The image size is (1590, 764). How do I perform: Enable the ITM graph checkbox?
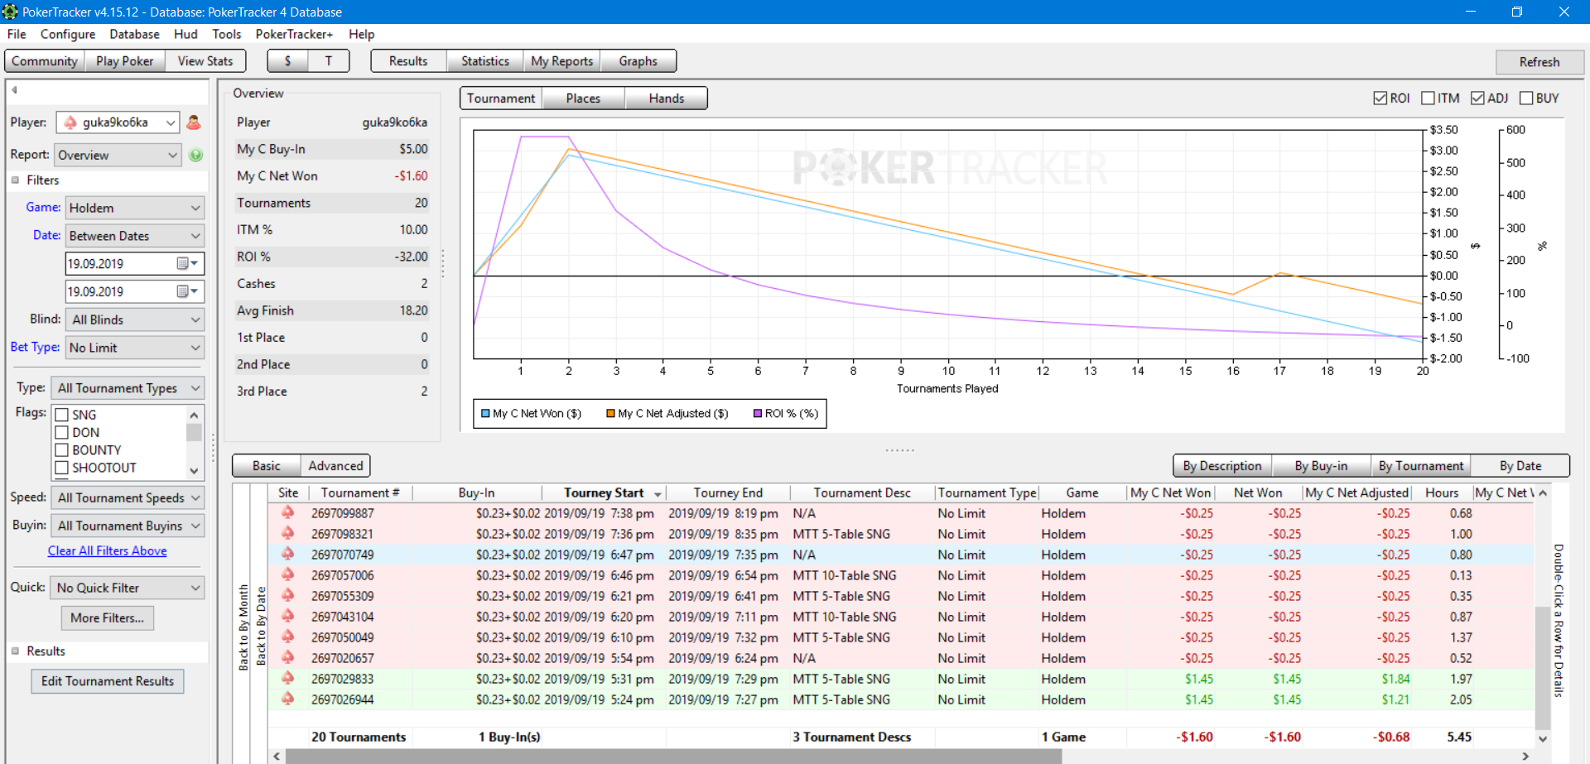coord(1428,98)
